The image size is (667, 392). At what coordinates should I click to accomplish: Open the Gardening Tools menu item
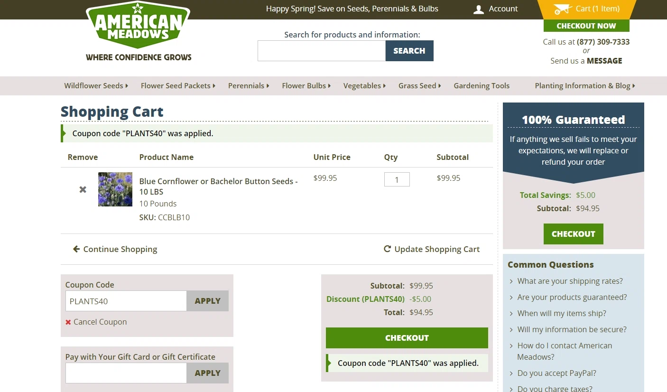tap(482, 86)
